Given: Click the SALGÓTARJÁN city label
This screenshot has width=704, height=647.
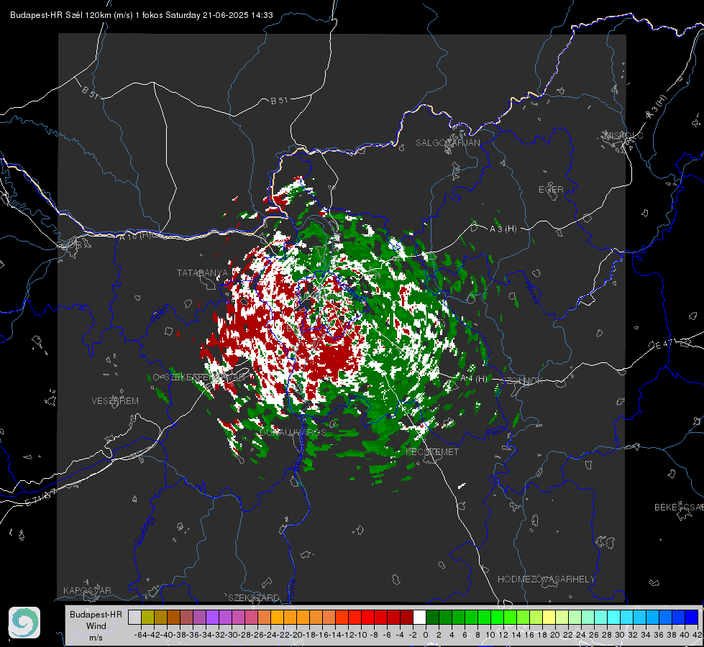Looking at the screenshot, I should pos(447,143).
